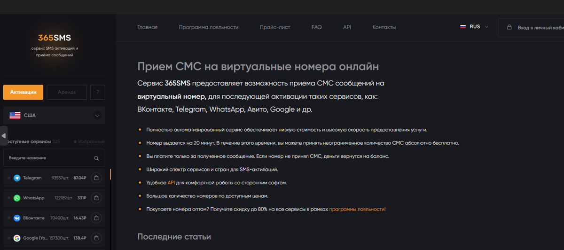This screenshot has height=250, width=564.
Task: Open the FAQ menu item
Action: [317, 27]
